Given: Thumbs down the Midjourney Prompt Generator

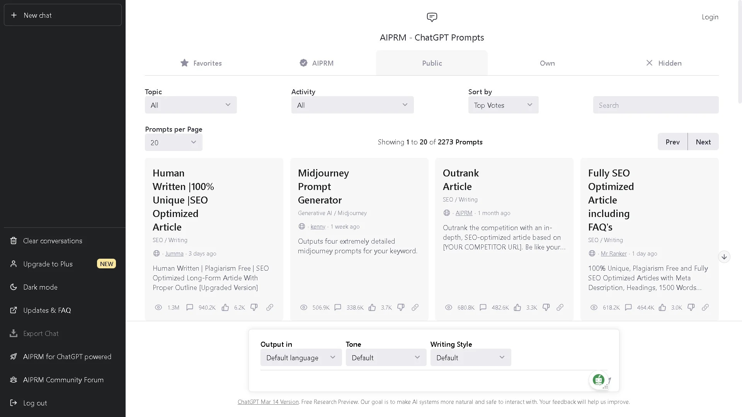Looking at the screenshot, I should click(401, 307).
